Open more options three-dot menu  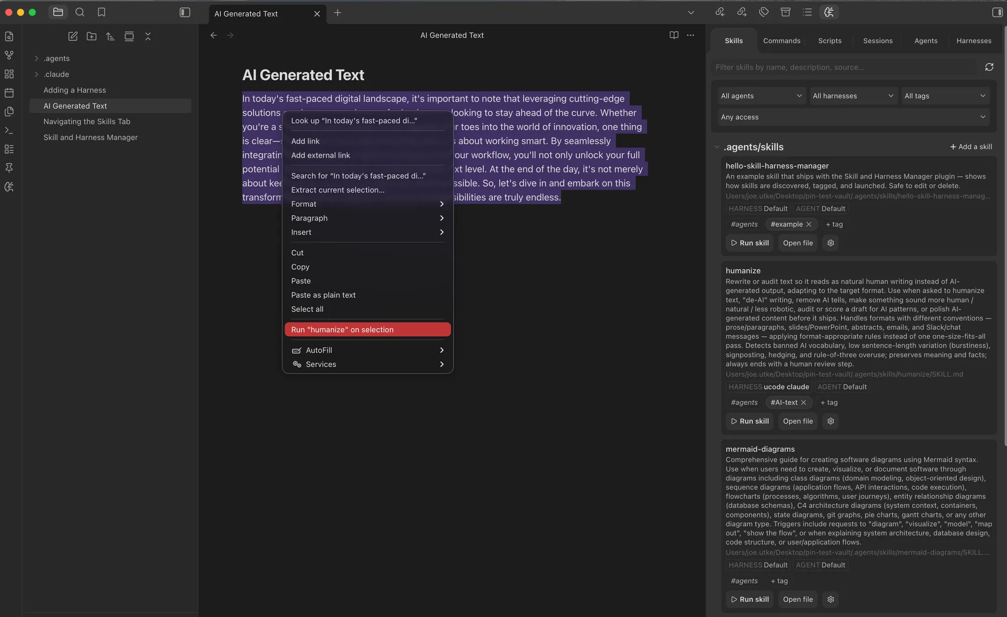tap(690, 35)
